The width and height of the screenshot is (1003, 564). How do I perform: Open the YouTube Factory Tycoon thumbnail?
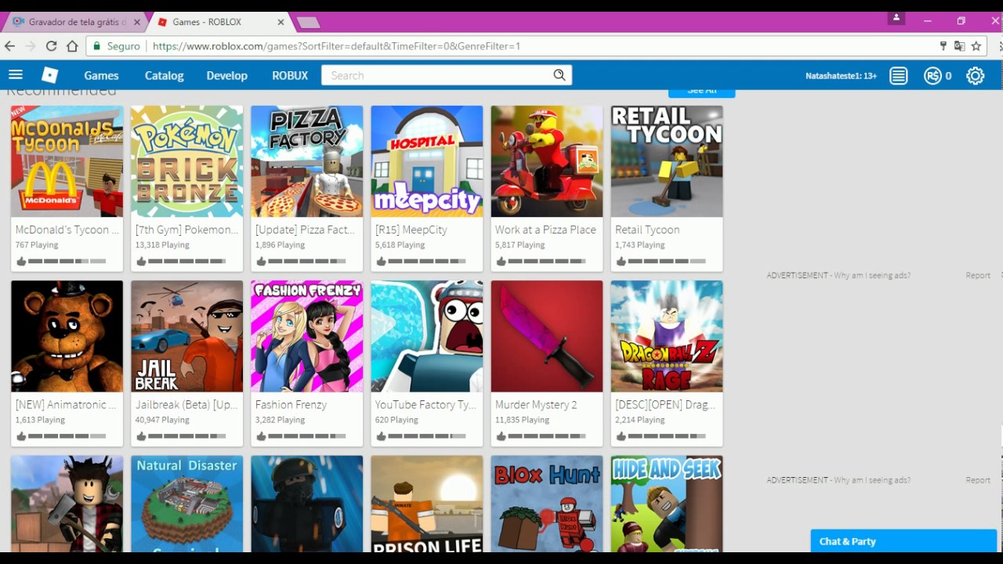426,336
